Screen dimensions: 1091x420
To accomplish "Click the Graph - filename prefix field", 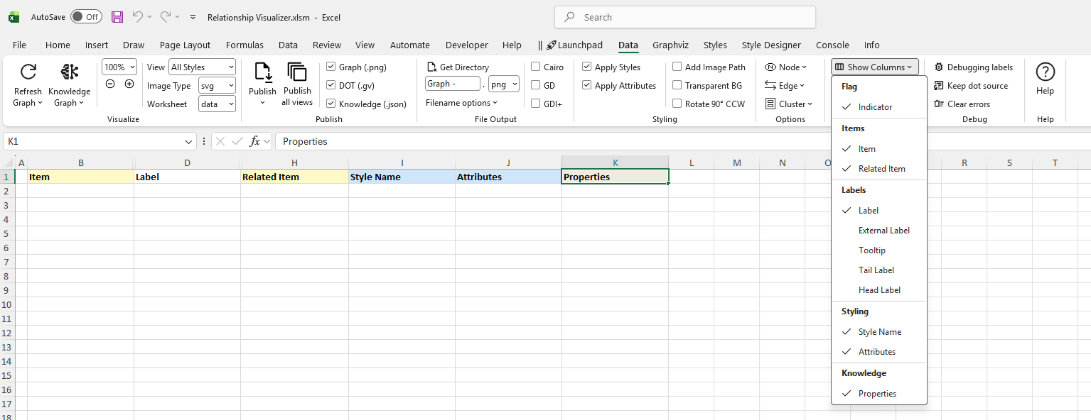I will 453,84.
